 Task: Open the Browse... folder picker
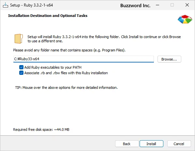tap(169, 59)
